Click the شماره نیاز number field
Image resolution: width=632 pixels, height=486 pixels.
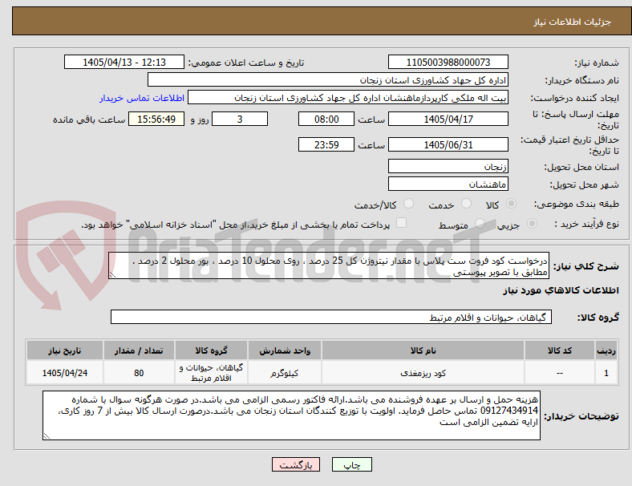448,62
